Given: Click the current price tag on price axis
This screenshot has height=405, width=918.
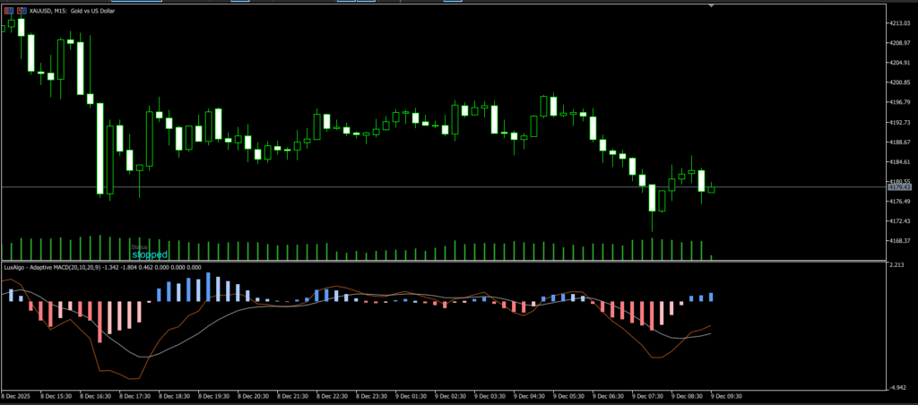Looking at the screenshot, I should click(898, 187).
